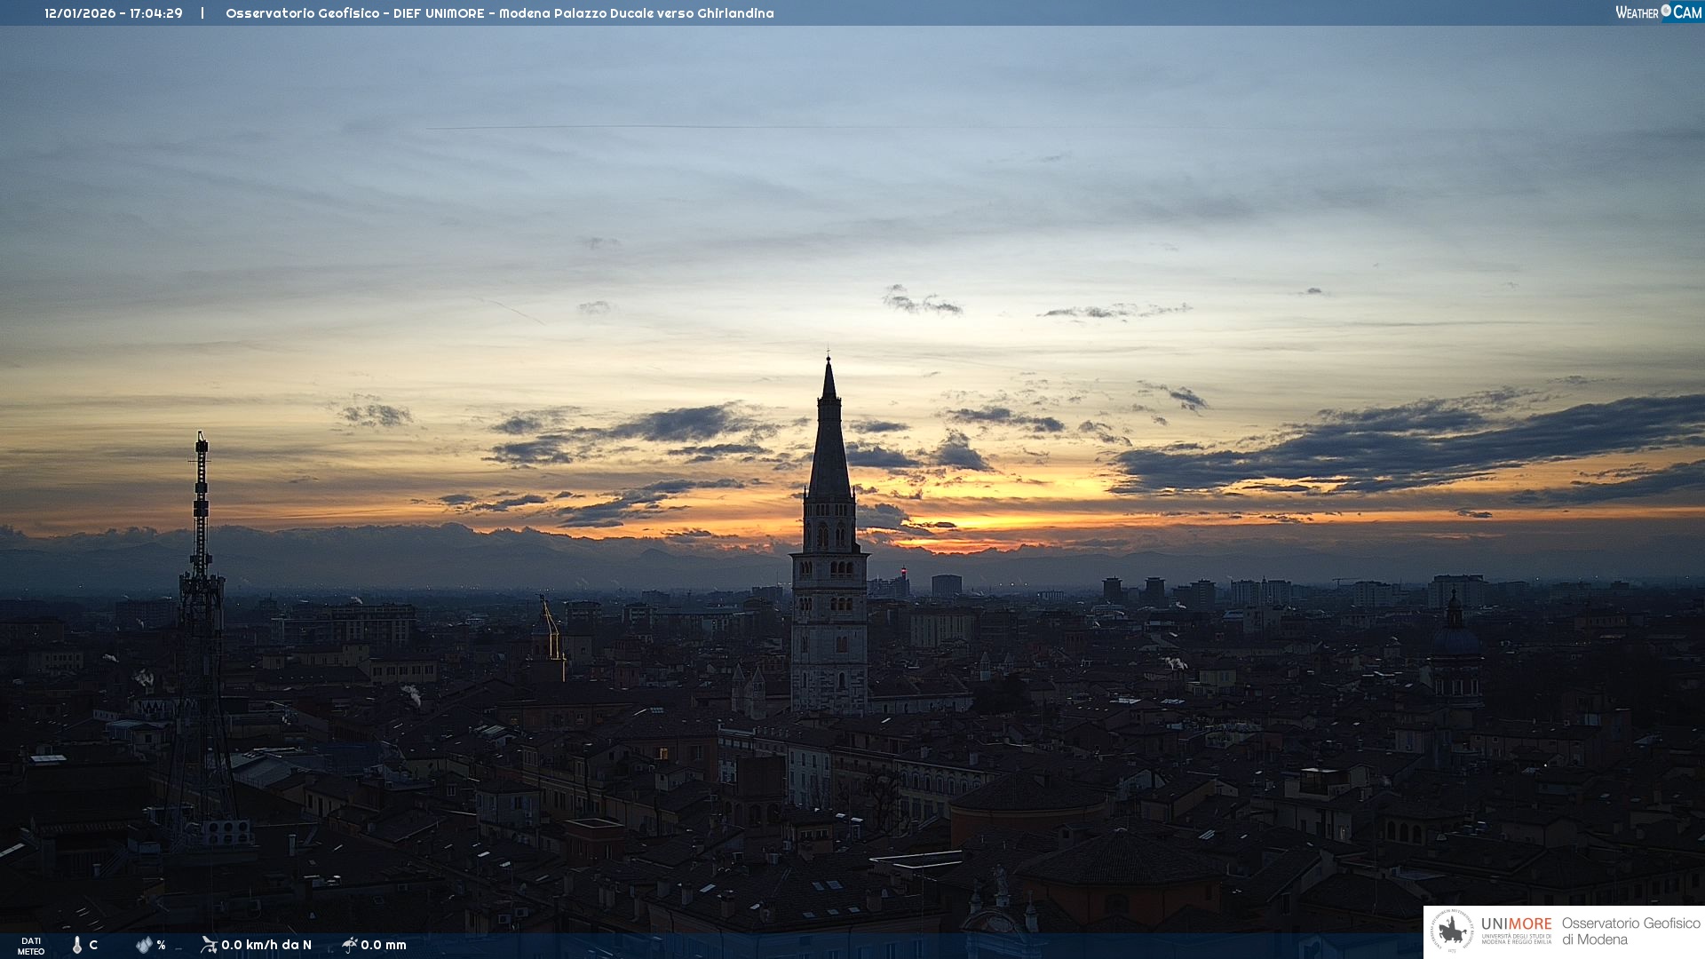Click the UNIMORE university name text

pyautogui.click(x=1516, y=924)
